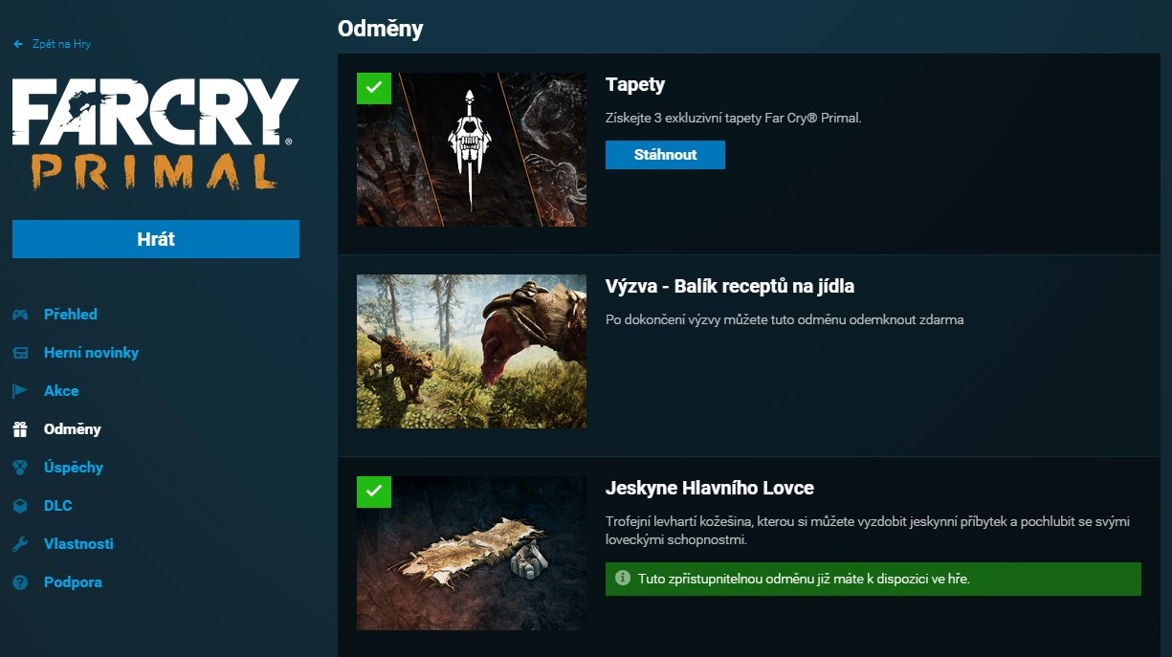Click the Far Cry Primal logo
This screenshot has width=1172, height=657.
point(156,133)
